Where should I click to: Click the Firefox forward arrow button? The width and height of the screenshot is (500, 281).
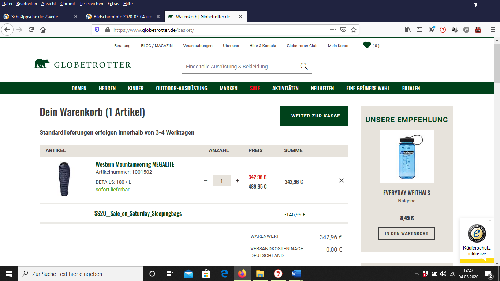click(19, 30)
